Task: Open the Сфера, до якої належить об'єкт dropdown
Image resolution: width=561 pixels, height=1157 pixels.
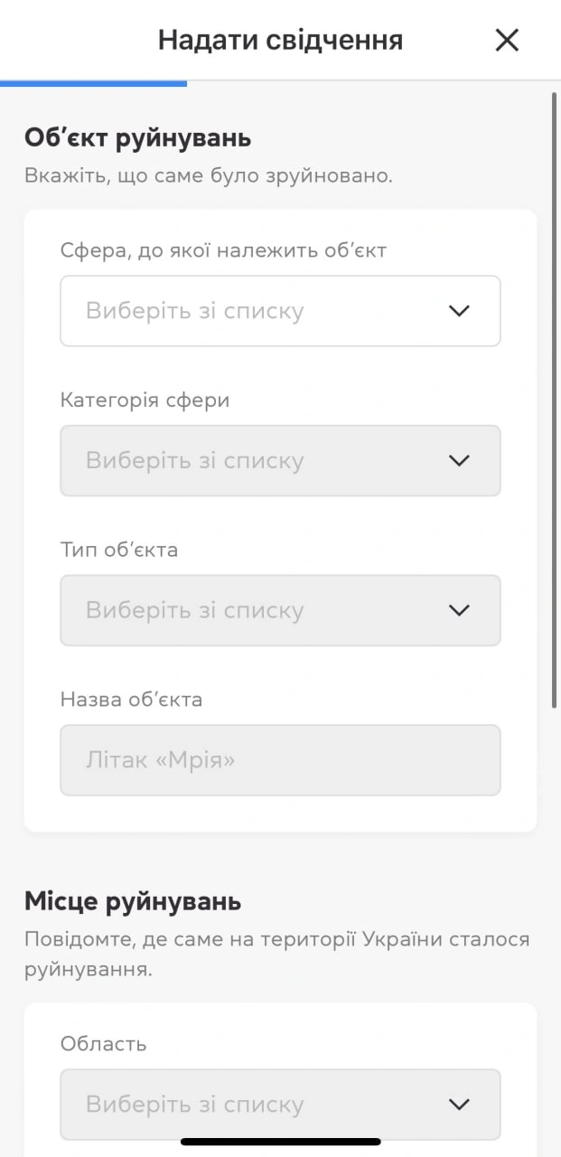Action: click(x=280, y=311)
